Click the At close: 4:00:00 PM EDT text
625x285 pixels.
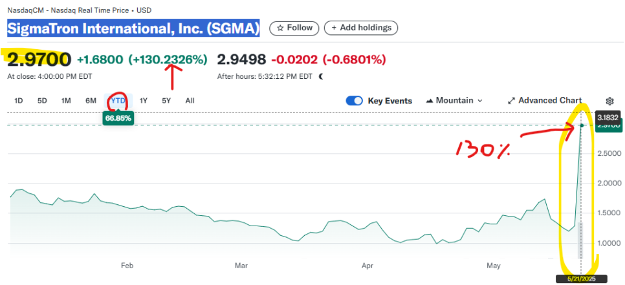50,76
